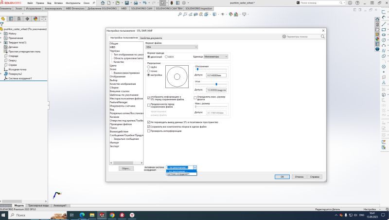
Task: Click the View Settings monitor icon
Action: (244, 15)
